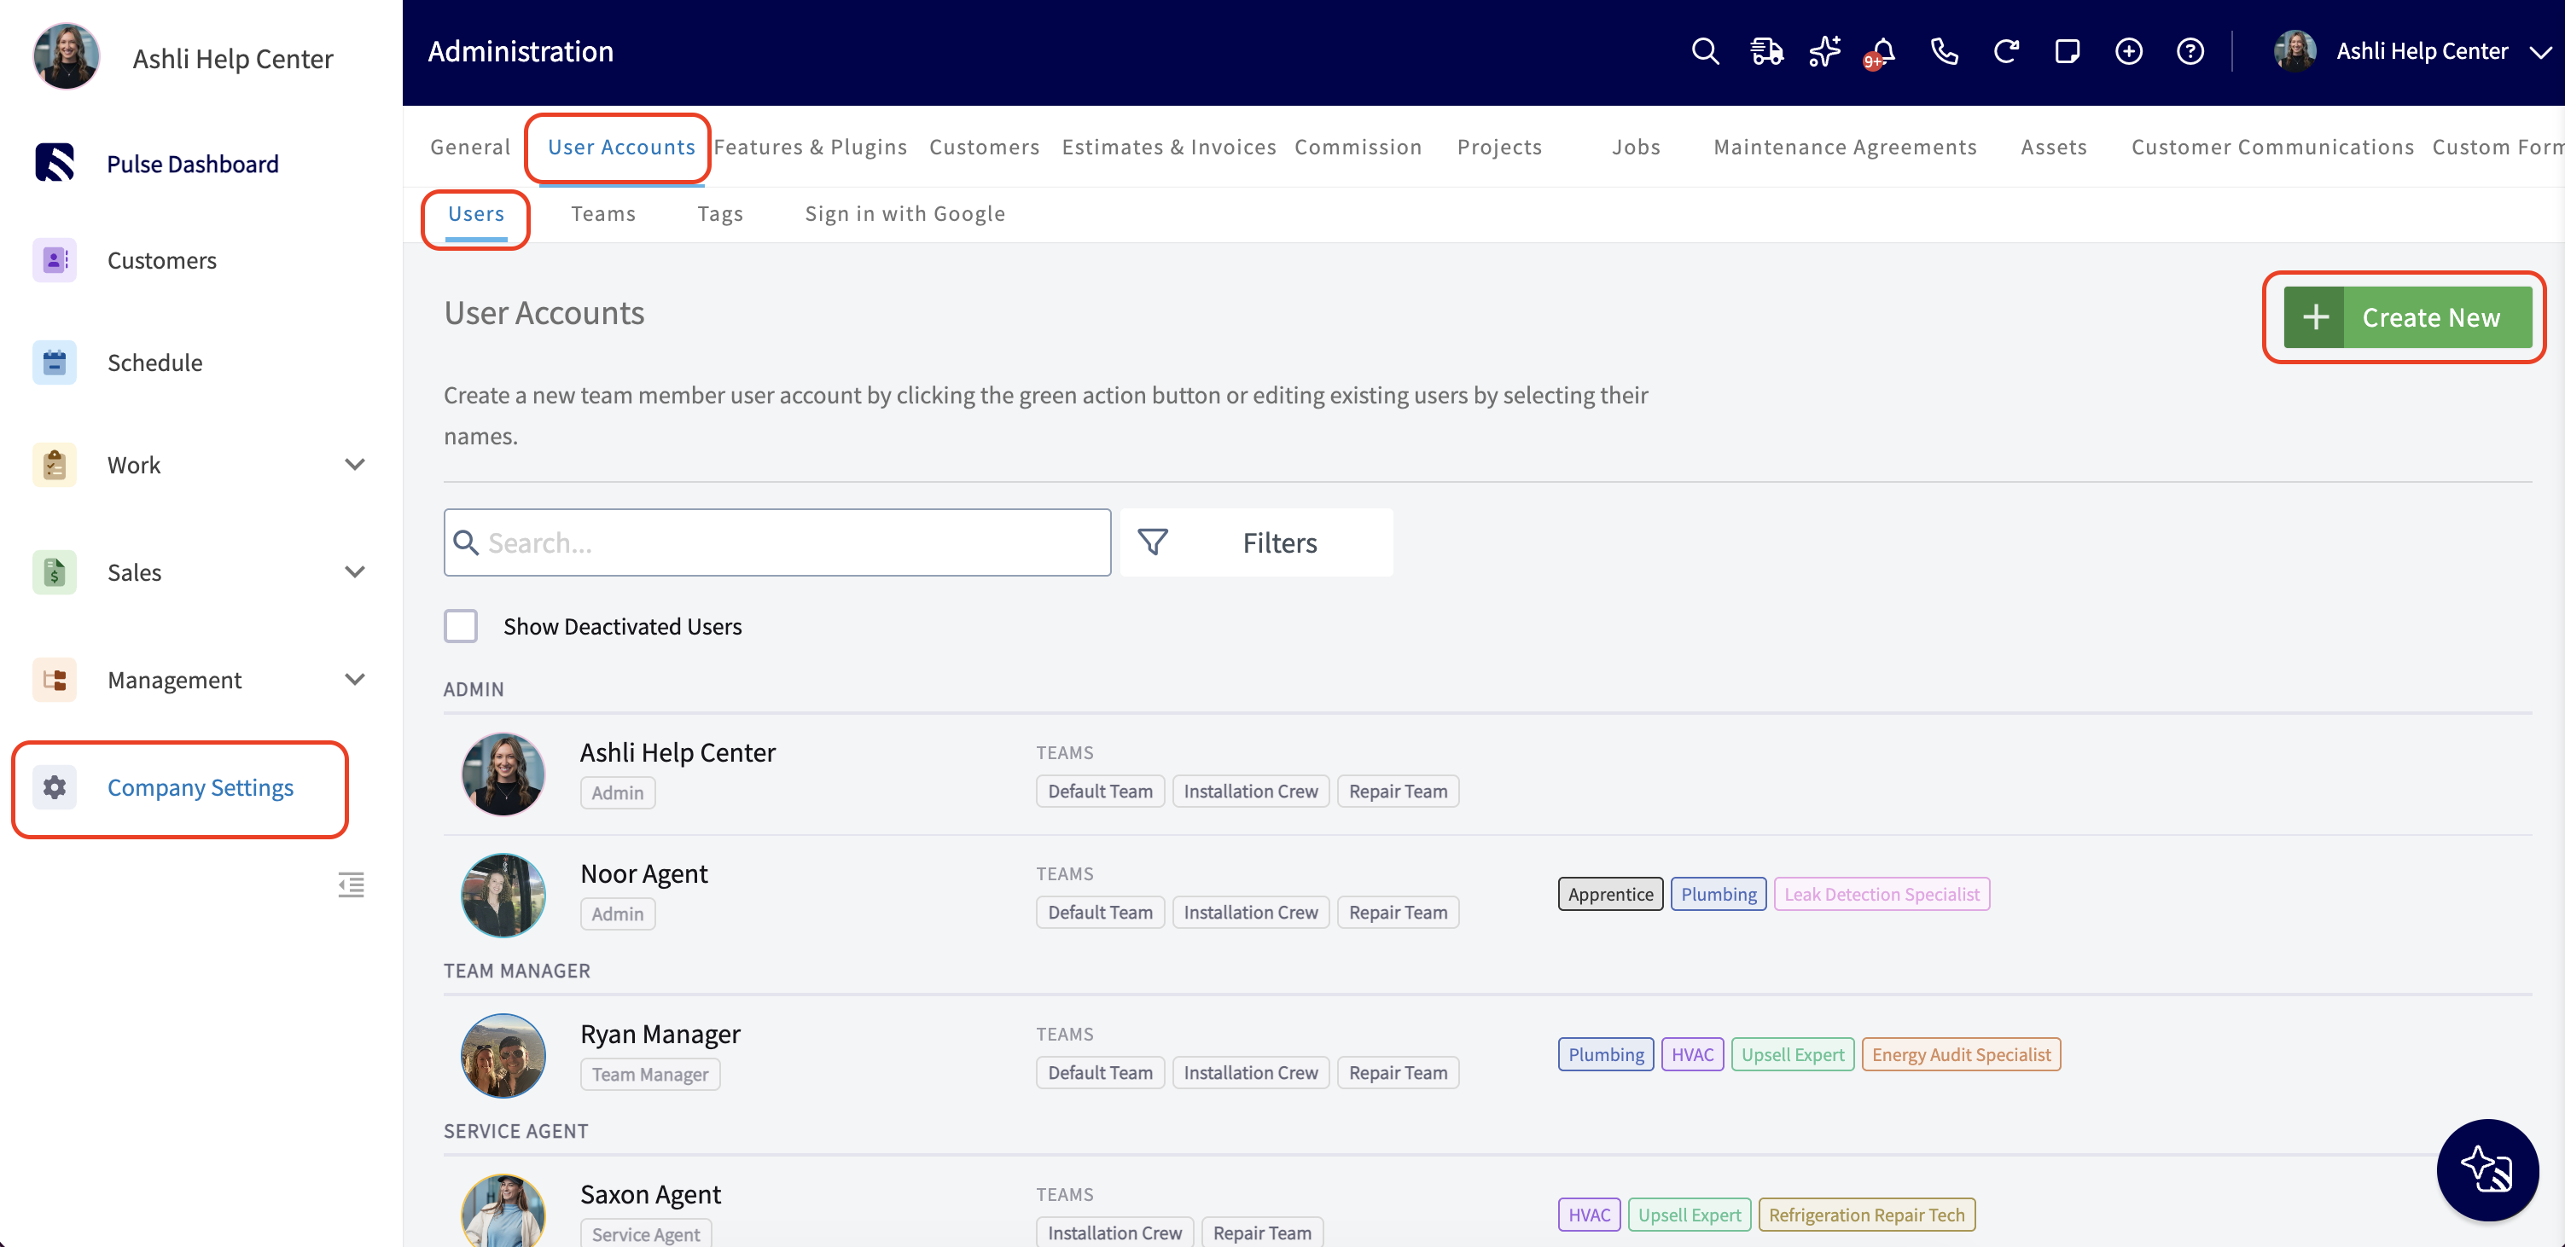The image size is (2565, 1247).
Task: Open the Maintenance Agreements tab
Action: point(1845,147)
